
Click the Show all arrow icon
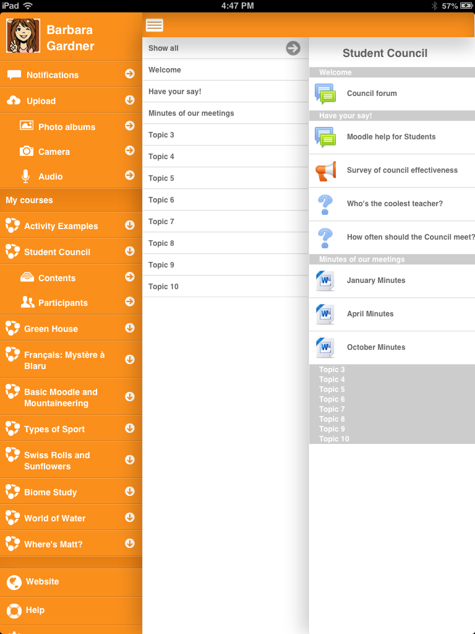(293, 48)
